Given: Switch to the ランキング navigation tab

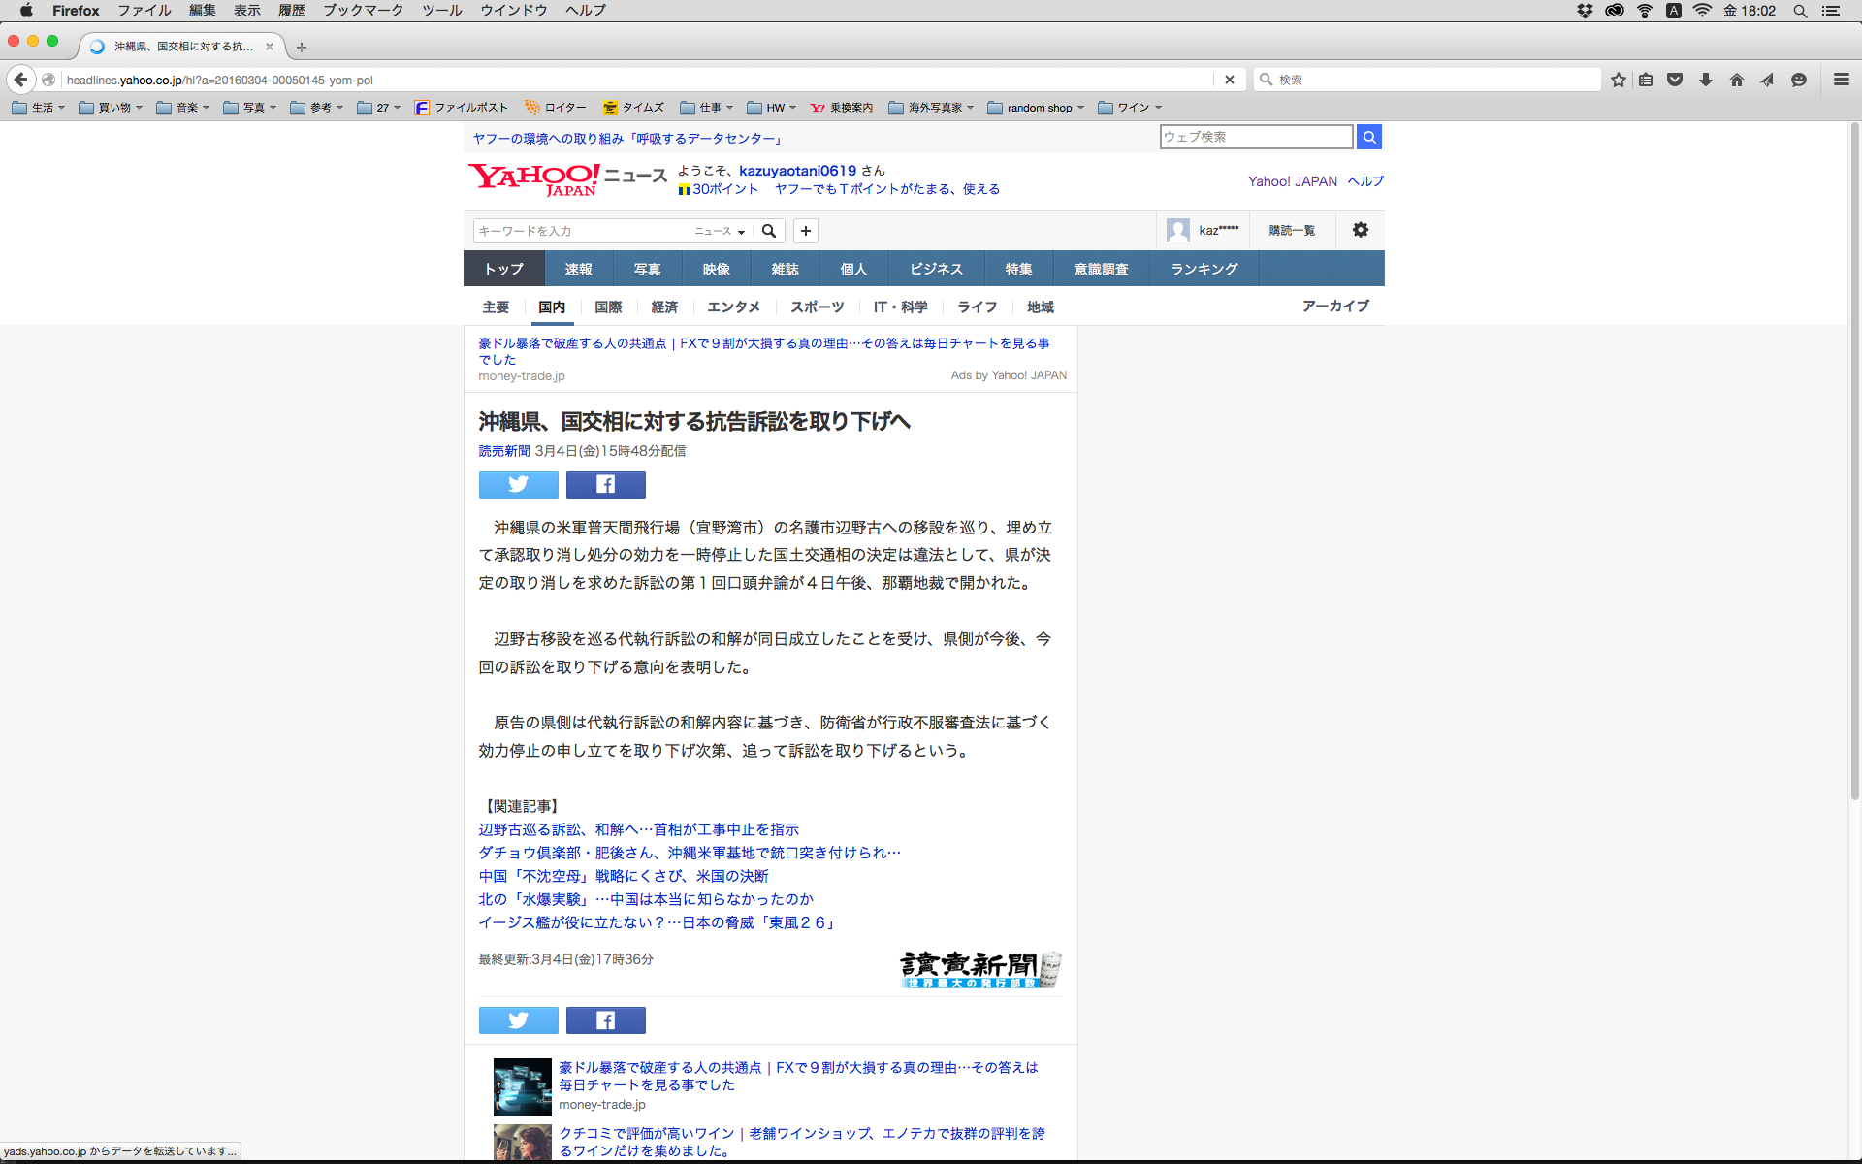Looking at the screenshot, I should pyautogui.click(x=1204, y=269).
